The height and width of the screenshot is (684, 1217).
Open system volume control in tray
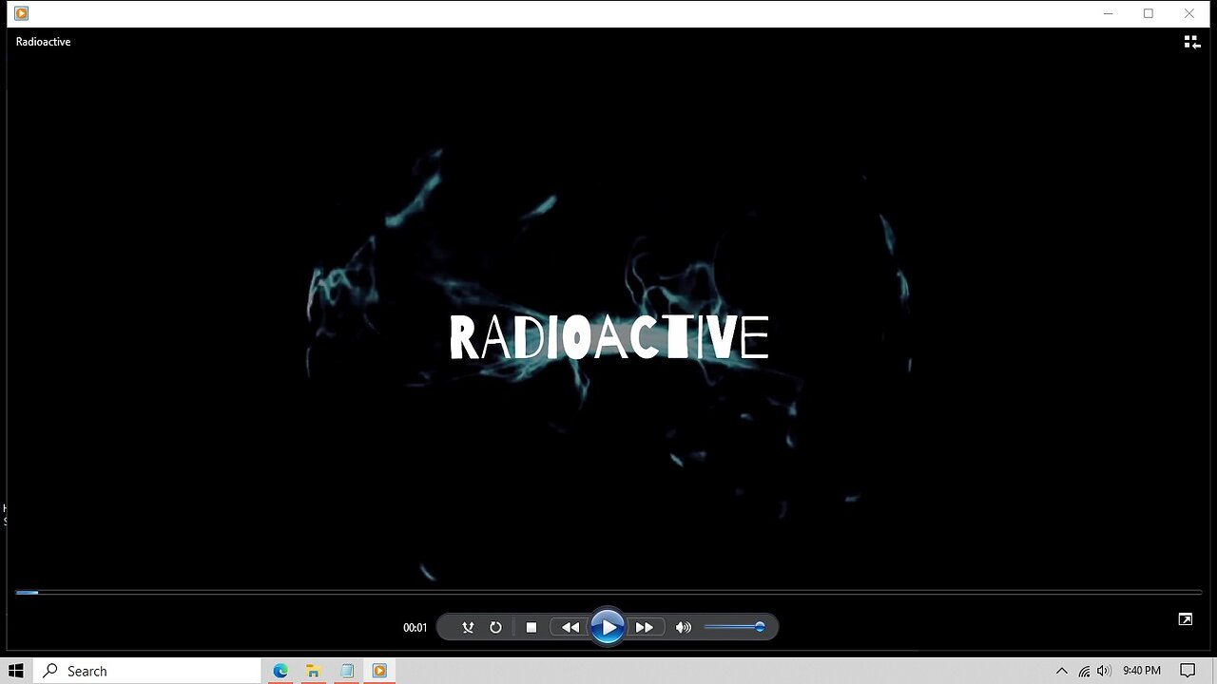(x=1104, y=671)
